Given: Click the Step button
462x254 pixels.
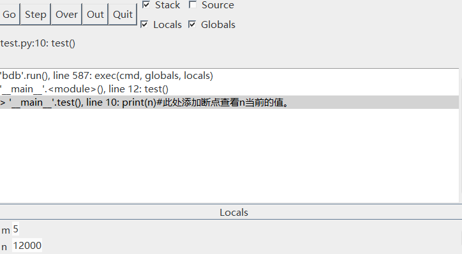Looking at the screenshot, I should [x=36, y=15].
